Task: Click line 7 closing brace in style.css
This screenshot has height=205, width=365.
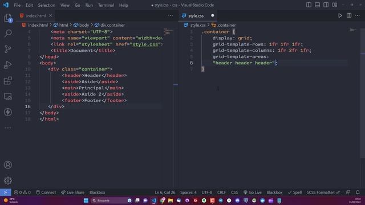Action: click(203, 69)
